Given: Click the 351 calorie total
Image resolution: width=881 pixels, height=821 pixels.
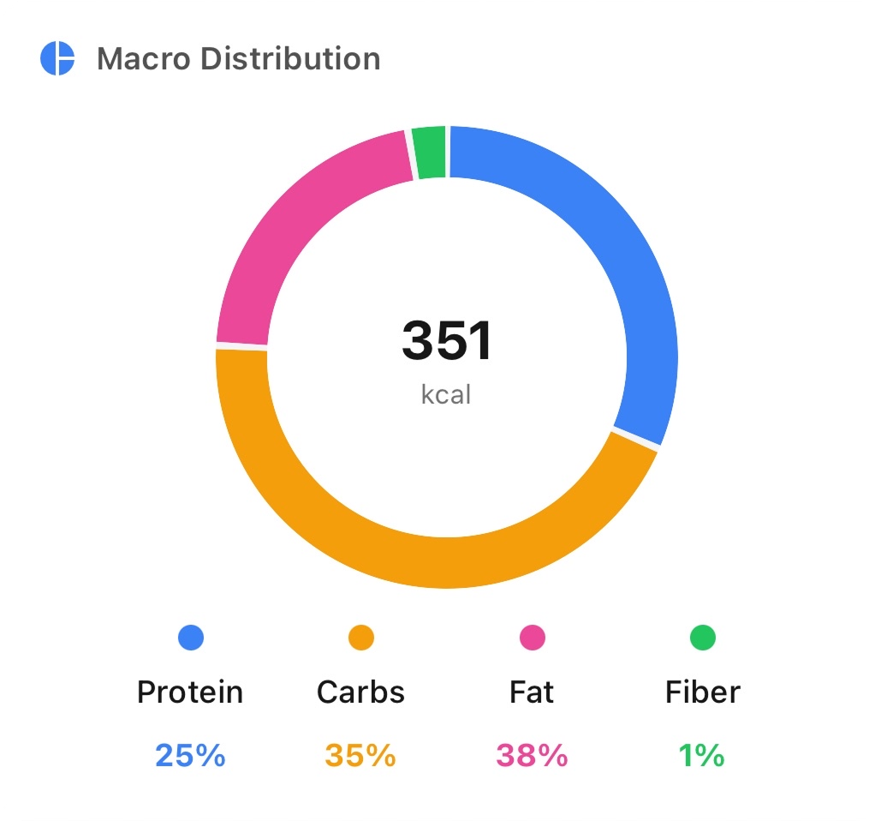Looking at the screenshot, I should pyautogui.click(x=447, y=340).
